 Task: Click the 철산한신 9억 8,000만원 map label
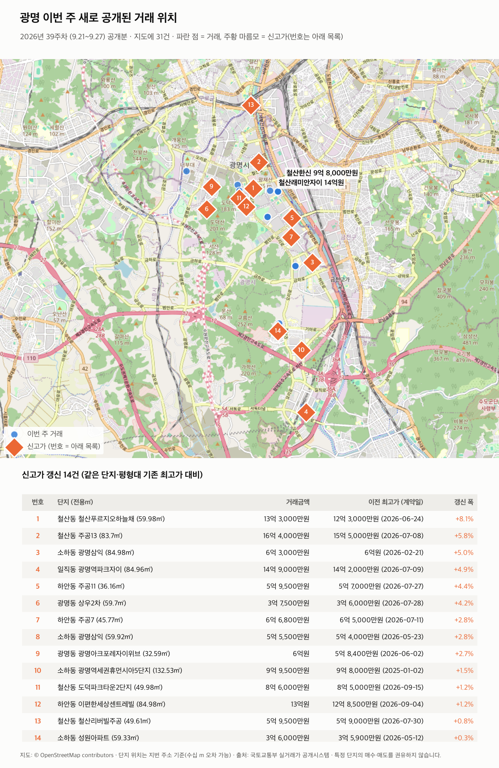tap(322, 173)
